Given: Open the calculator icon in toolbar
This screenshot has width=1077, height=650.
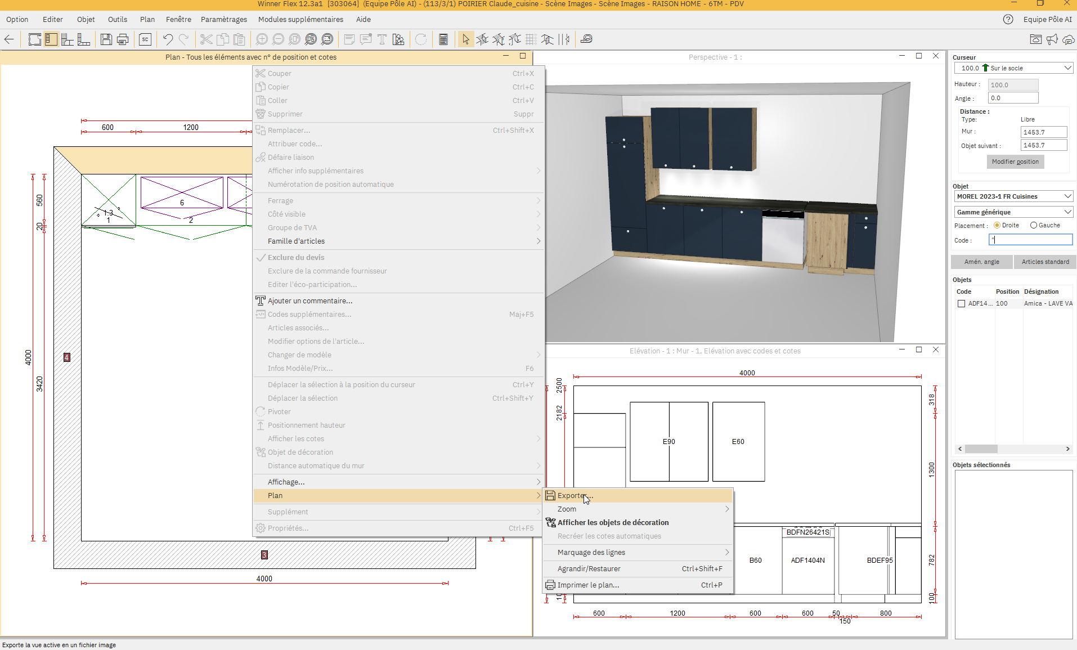Looking at the screenshot, I should coord(443,39).
